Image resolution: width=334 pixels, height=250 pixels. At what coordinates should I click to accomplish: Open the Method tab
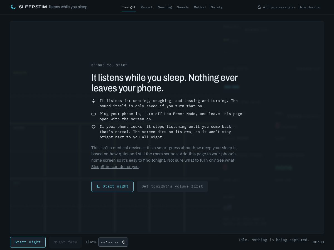point(200,7)
